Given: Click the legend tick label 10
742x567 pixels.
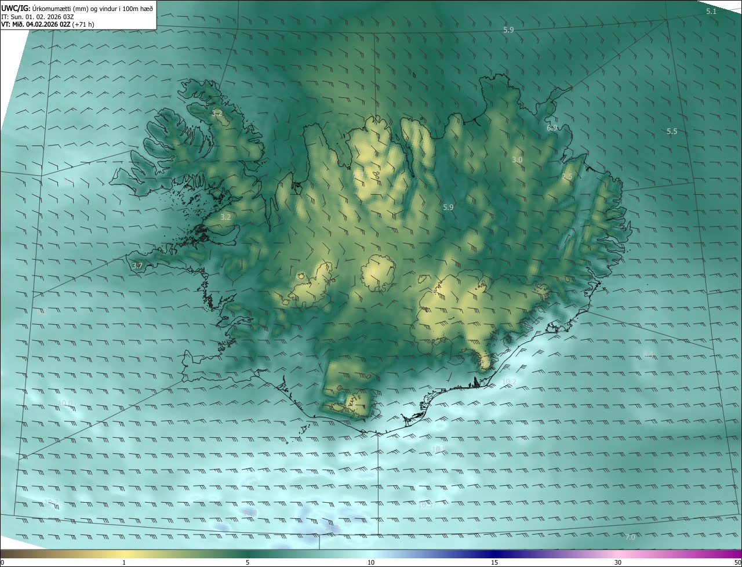Looking at the screenshot, I should [371, 562].
